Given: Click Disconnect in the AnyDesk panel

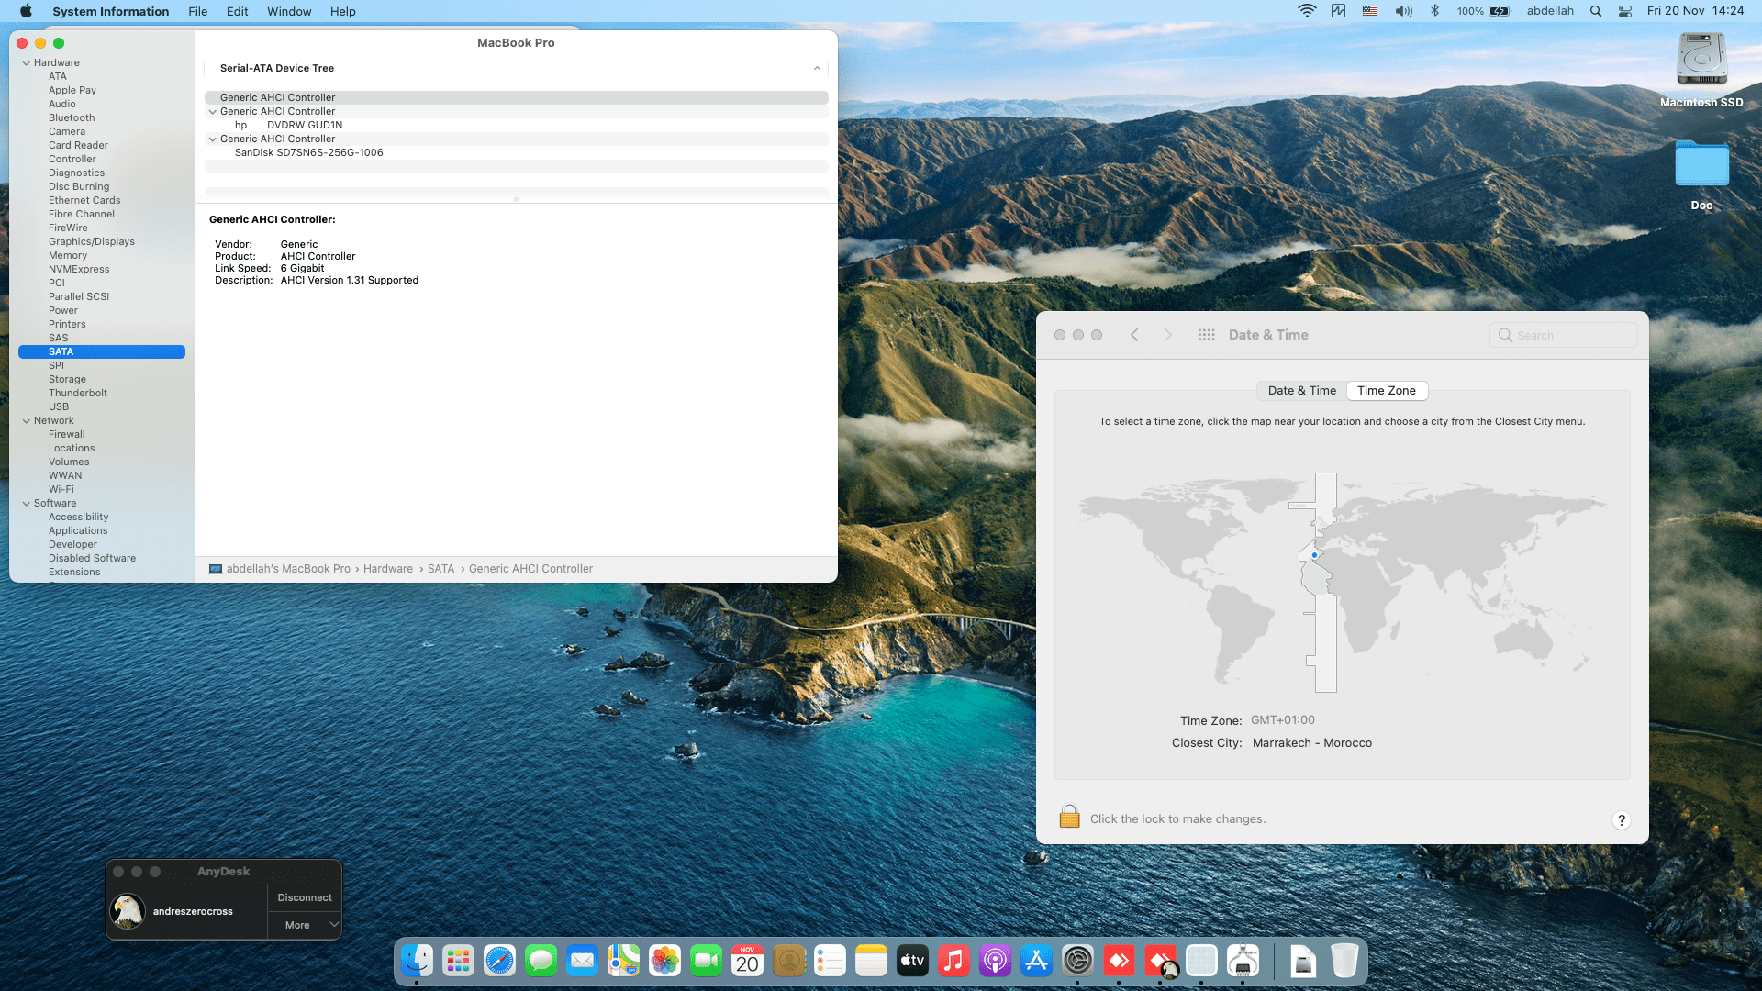Looking at the screenshot, I should pyautogui.click(x=305, y=897).
